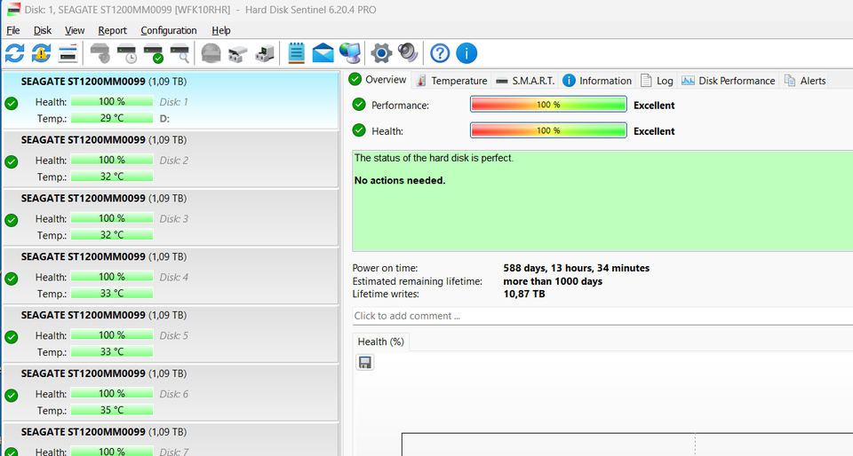Screen dimensions: 853x456
Task: Select the SEAGATE drive labeled Disk 6
Action: pos(171,394)
